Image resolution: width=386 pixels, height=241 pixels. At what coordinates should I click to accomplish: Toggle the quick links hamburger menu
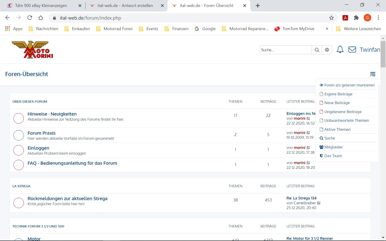[x=373, y=74]
